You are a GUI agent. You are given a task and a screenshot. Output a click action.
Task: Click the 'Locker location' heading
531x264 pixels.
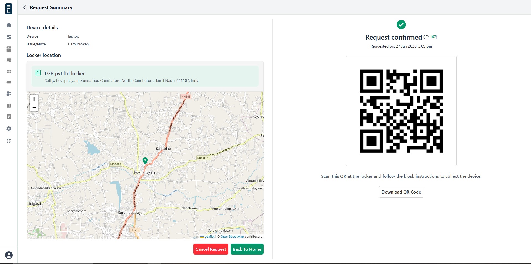[x=44, y=55]
